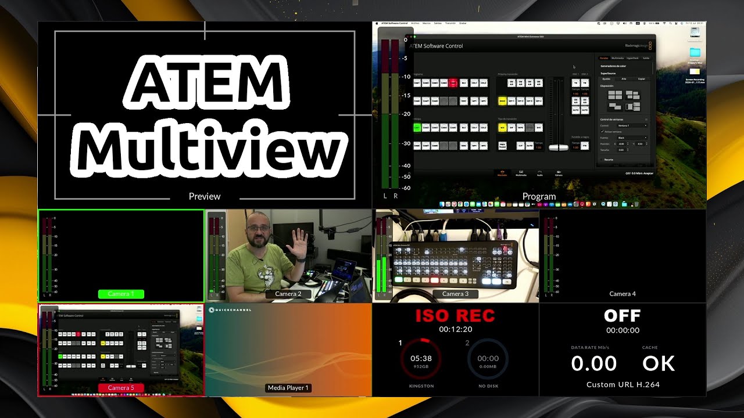Click DSK 1 AUTO button
Screen dimensions: 744x418
click(x=575, y=110)
